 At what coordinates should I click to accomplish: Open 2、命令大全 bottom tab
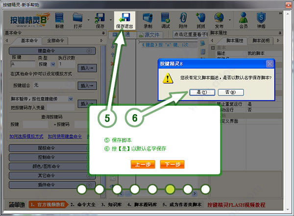click(83, 205)
